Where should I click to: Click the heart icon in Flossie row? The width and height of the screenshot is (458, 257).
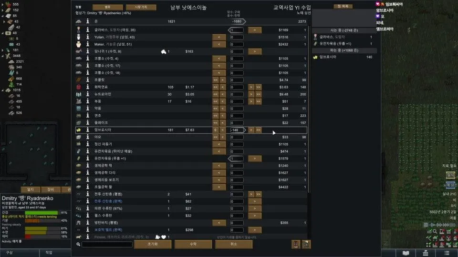coord(164,237)
